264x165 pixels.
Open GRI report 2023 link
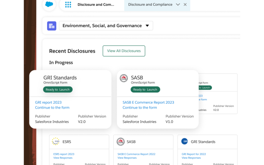pyautogui.click(x=48, y=102)
